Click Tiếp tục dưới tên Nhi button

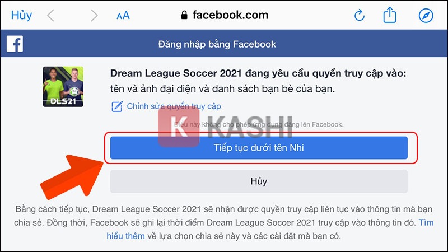(259, 148)
